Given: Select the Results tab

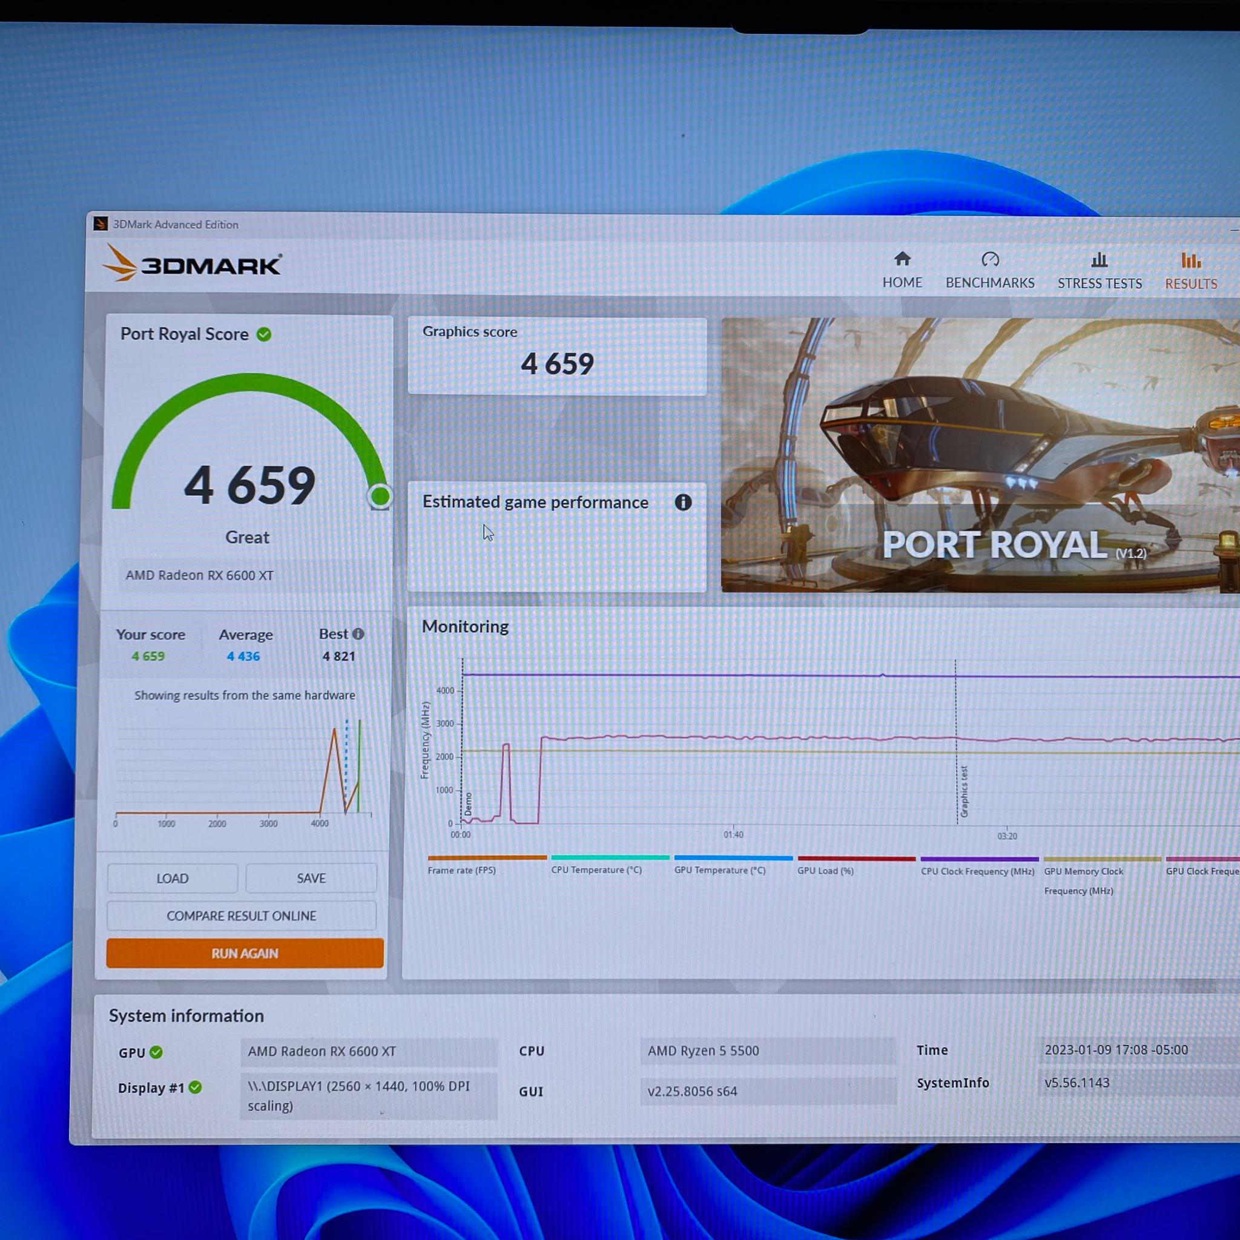Looking at the screenshot, I should coord(1190,271).
